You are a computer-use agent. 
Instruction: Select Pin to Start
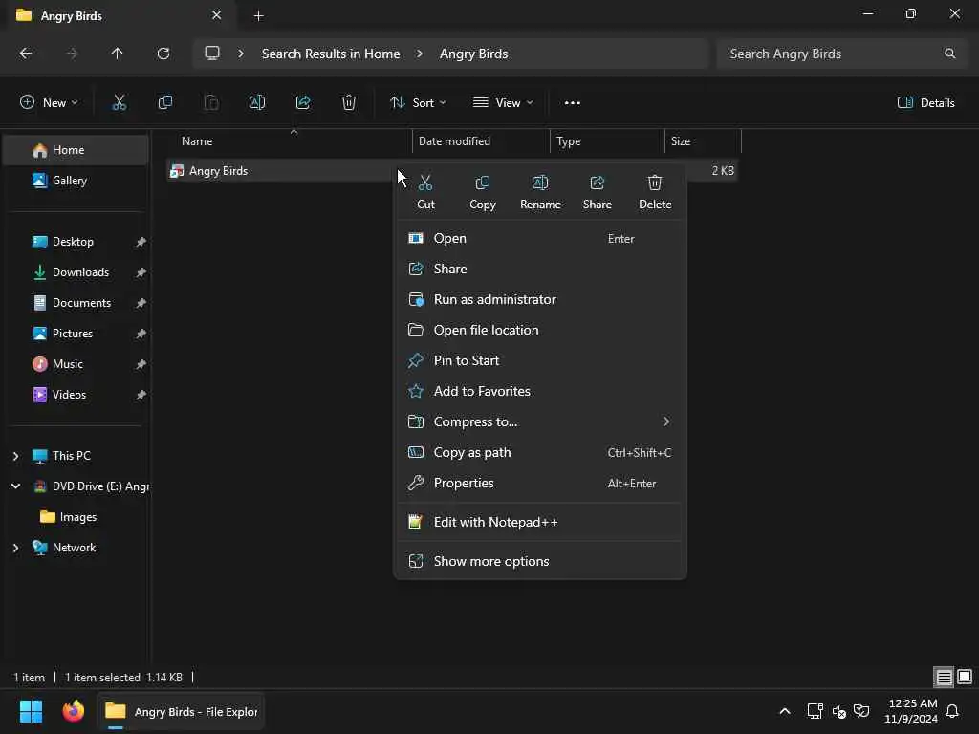[x=540, y=360]
